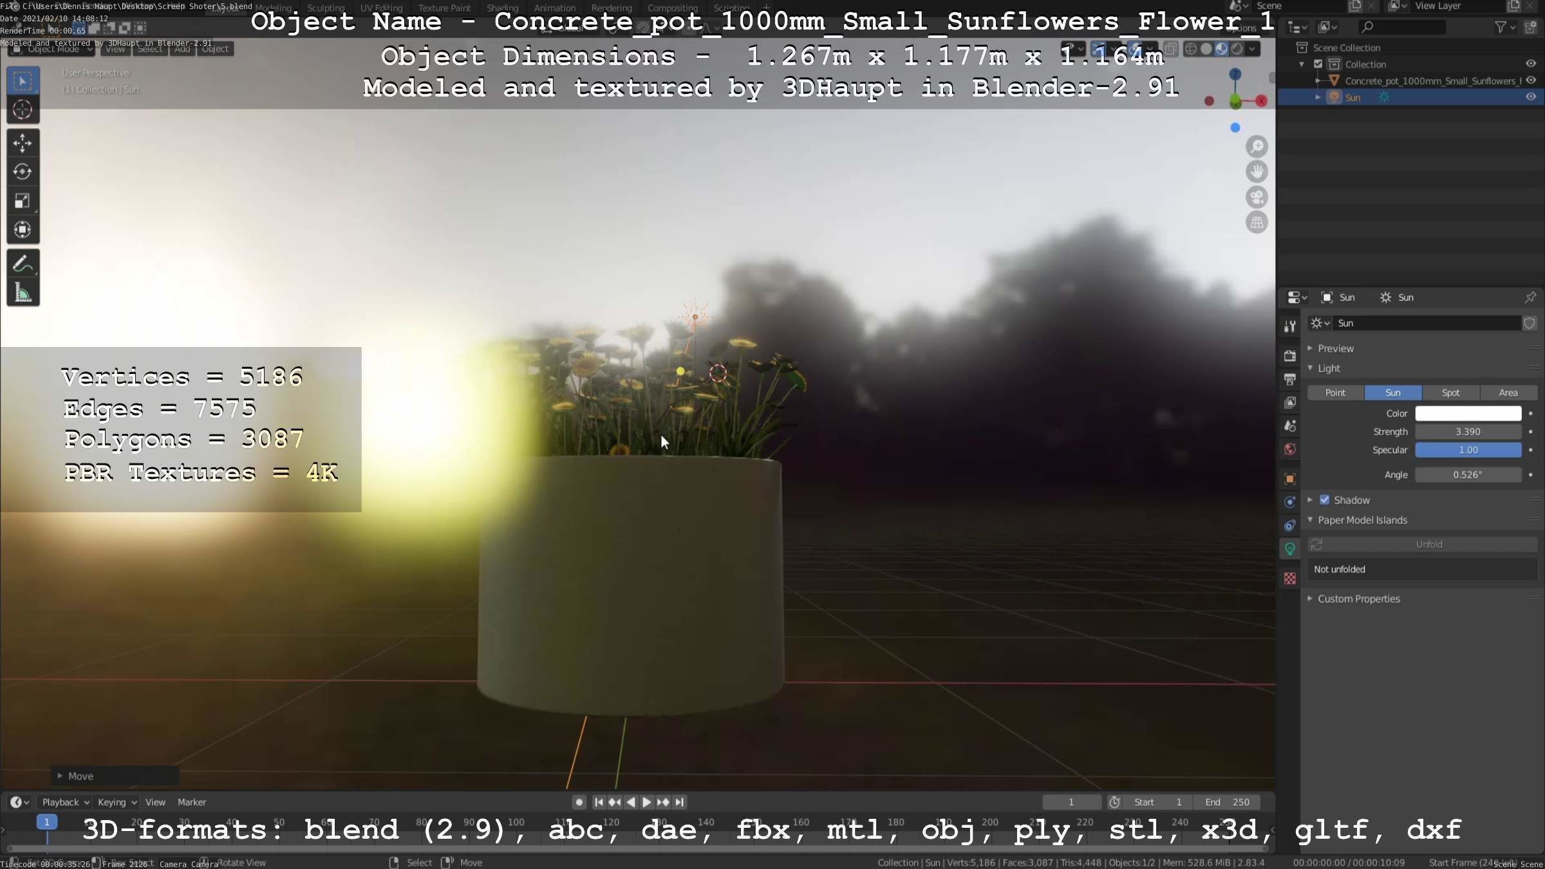Open the light Color swatch
1545x869 pixels.
(x=1468, y=413)
